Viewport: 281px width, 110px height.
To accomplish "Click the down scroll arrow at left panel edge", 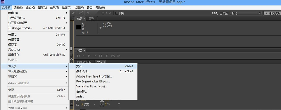I will pos(71,104).
